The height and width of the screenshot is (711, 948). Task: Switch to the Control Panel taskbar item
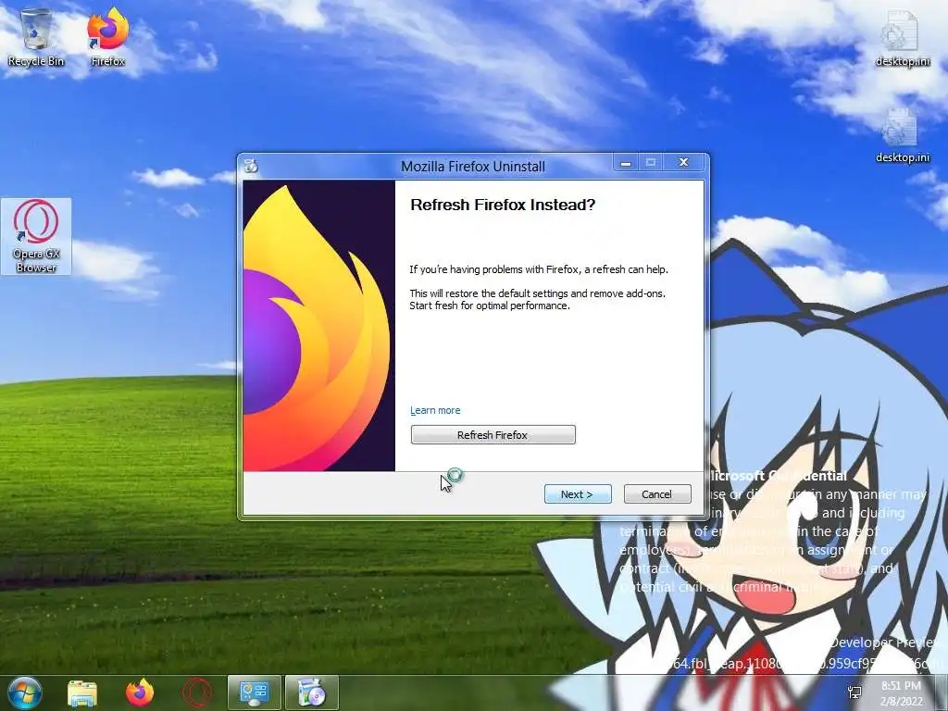254,692
